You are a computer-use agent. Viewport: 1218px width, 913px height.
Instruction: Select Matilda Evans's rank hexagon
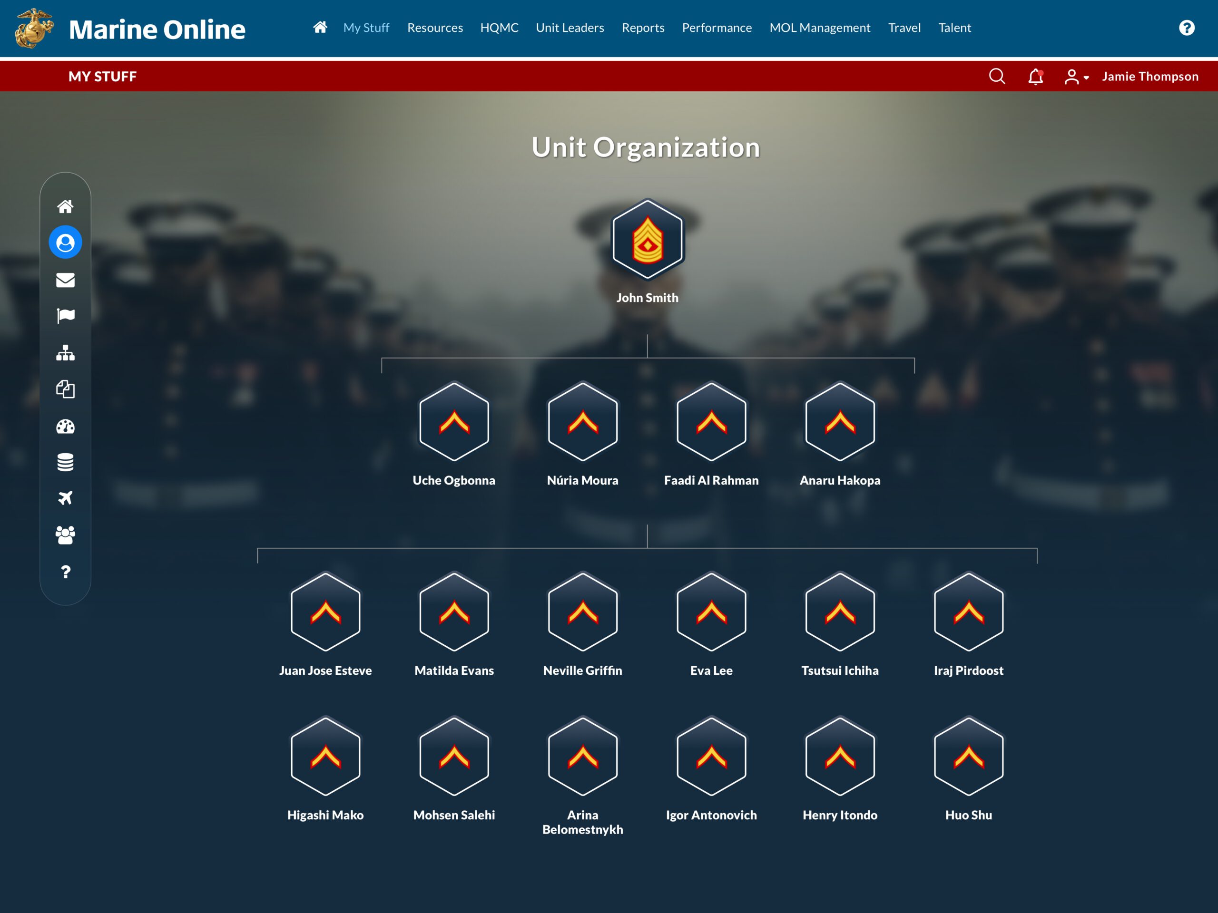pos(454,612)
